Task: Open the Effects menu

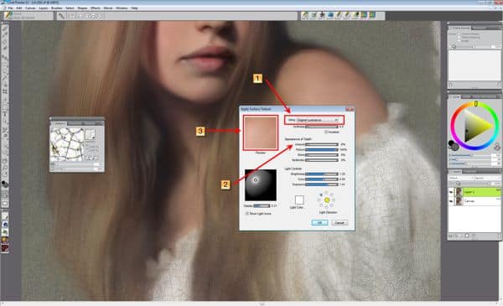Action: coord(96,8)
